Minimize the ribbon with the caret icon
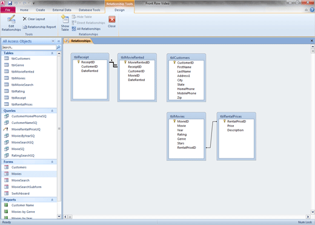The image size is (315, 225). point(306,10)
